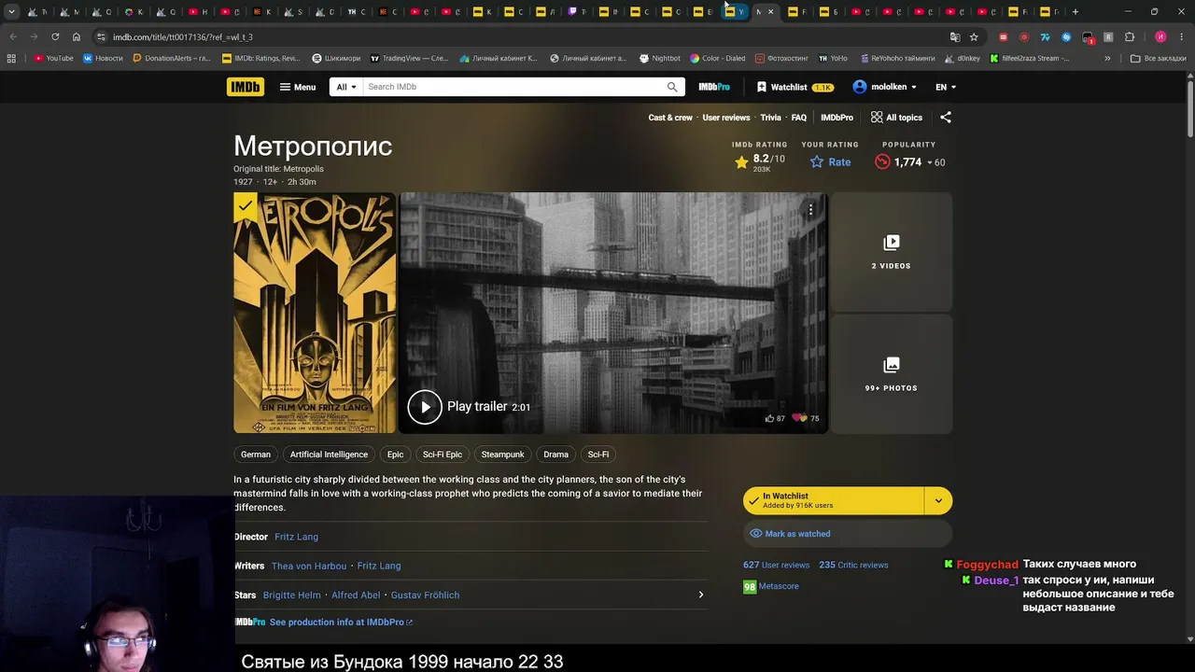Open the Metascore link

point(771,587)
